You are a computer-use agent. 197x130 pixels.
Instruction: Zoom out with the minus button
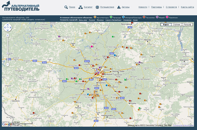pyautogui.click(x=8, y=64)
